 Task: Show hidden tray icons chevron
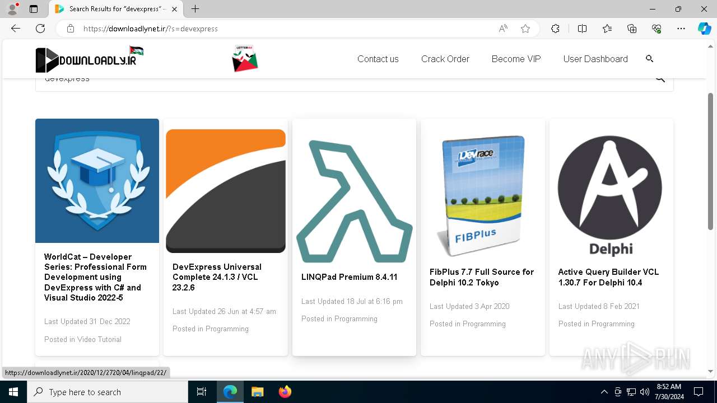(x=604, y=392)
